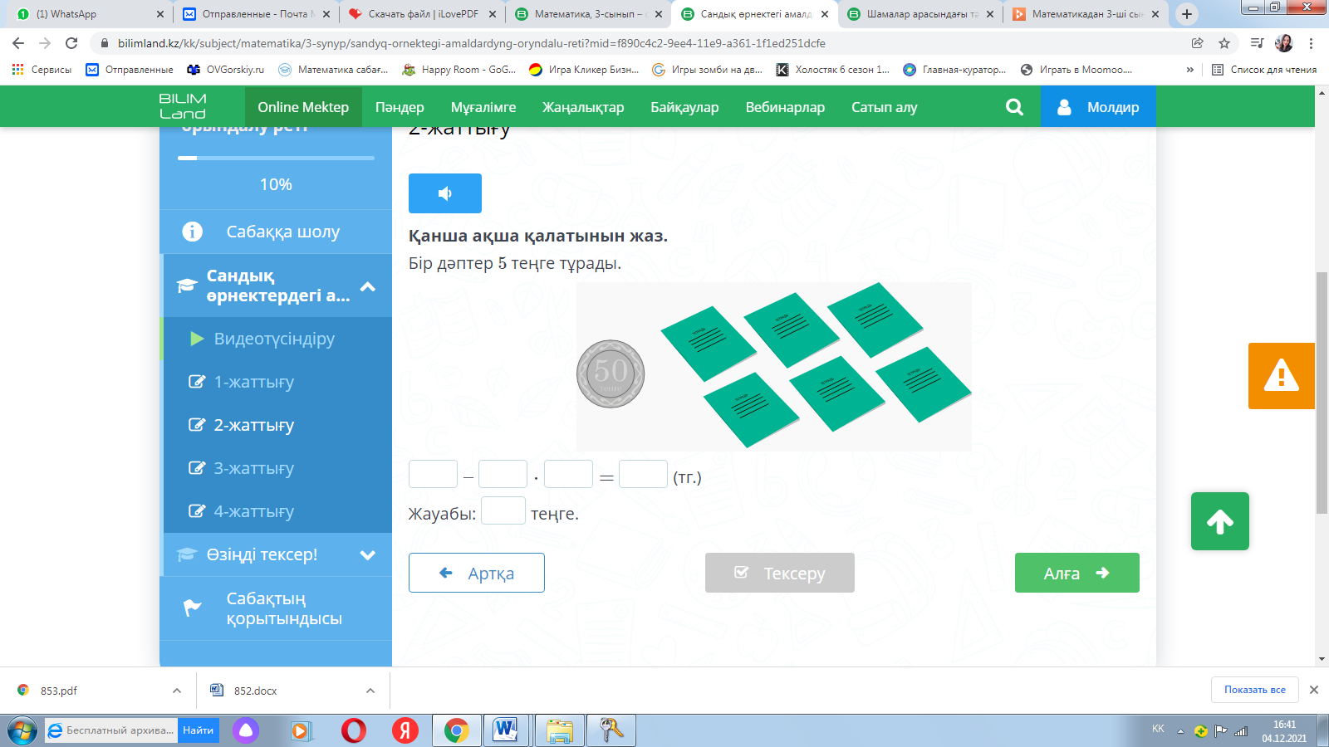Click the page vertical scrollbar
Screen dimensions: 1329x747
[1322, 392]
